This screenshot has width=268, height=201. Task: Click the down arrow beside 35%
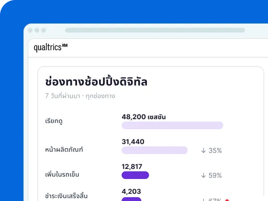[203, 151]
